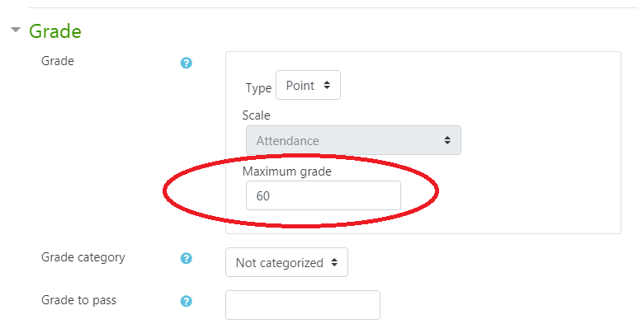
Task: Click up-down arrows on Point selector
Action: 327,86
